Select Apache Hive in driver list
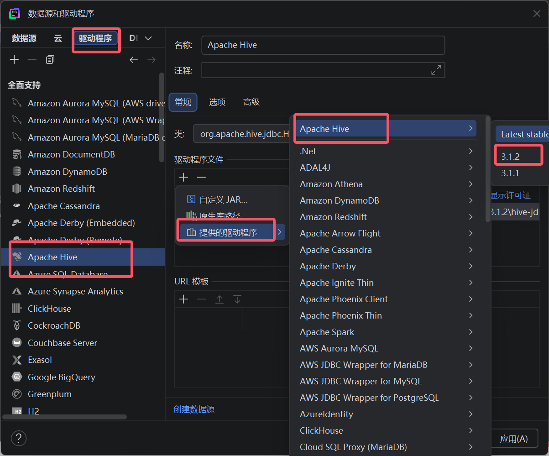This screenshot has height=456, width=549. click(x=83, y=257)
